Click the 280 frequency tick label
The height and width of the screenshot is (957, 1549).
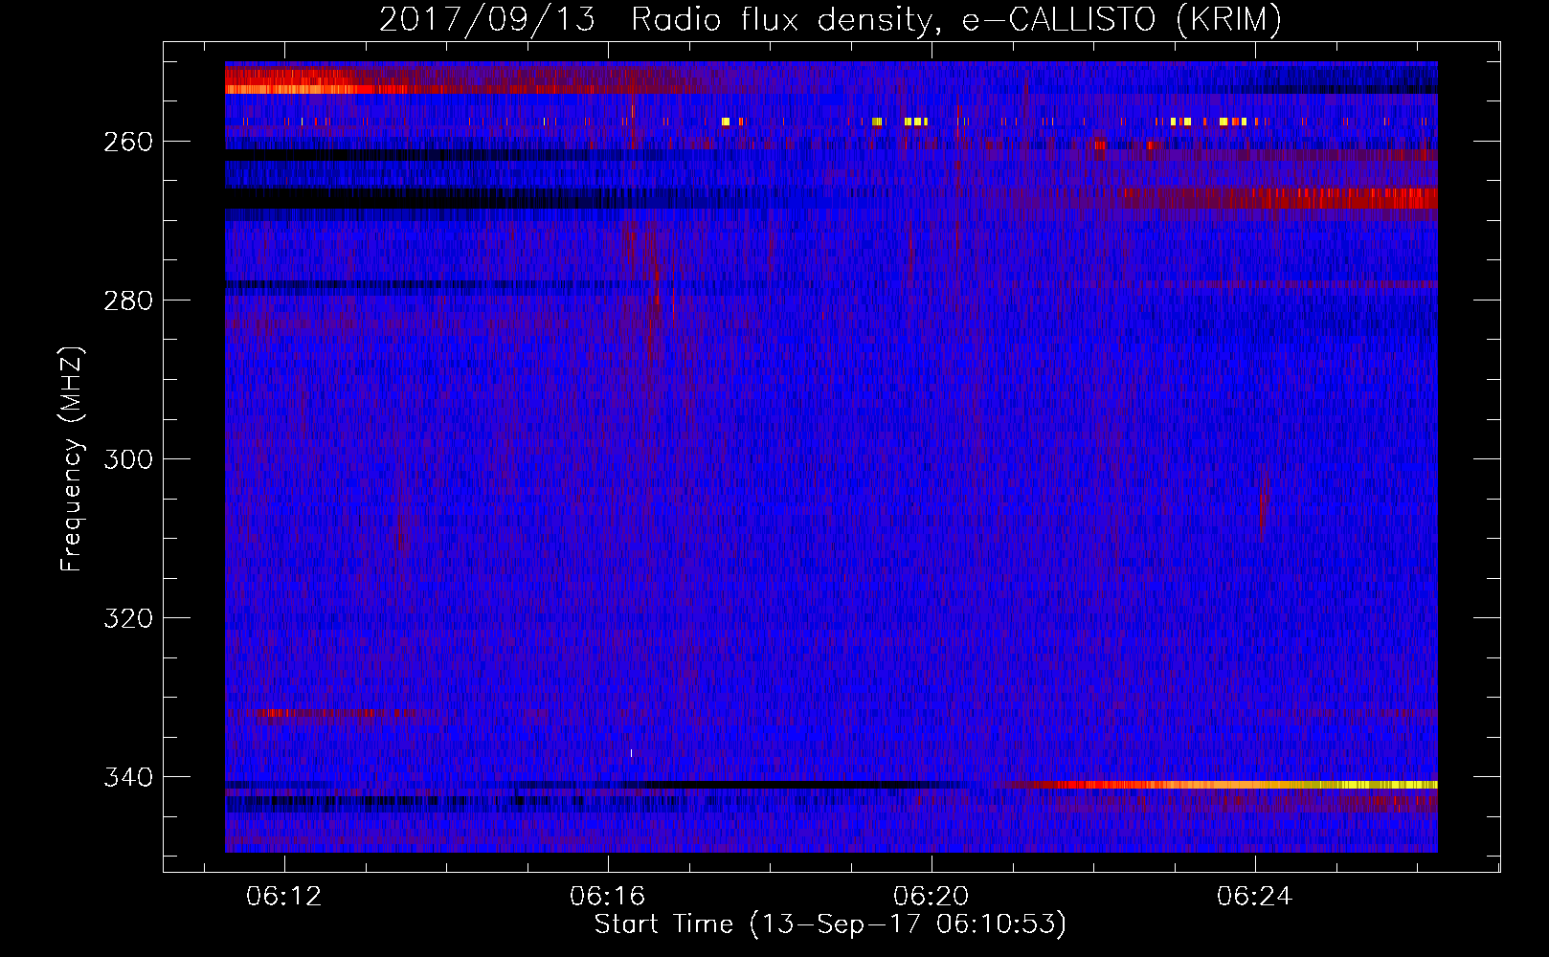(x=129, y=300)
